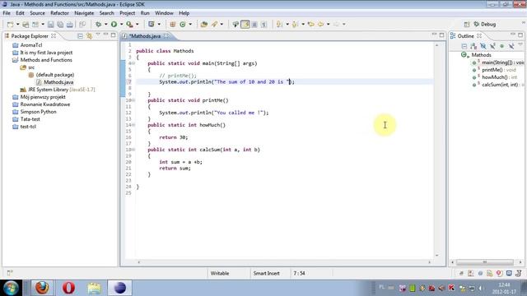
Task: Click the Save All toolbar icon
Action: pos(60,24)
